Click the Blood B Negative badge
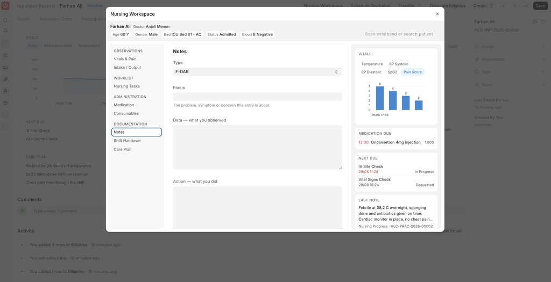 (x=257, y=34)
